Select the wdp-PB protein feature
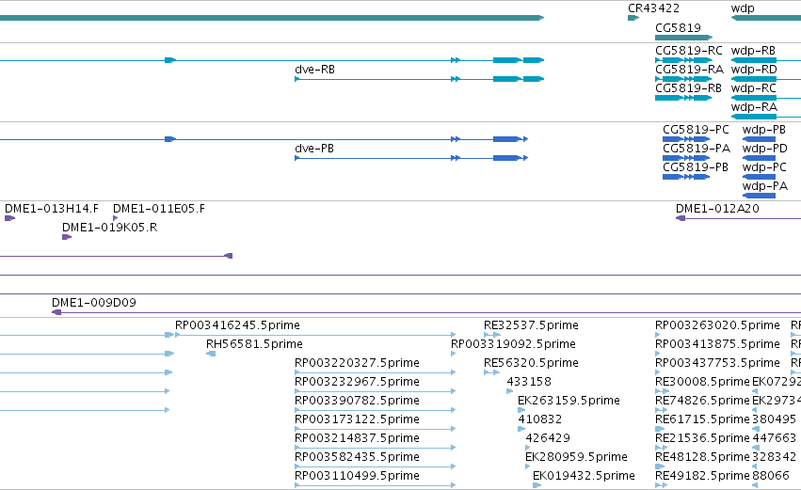This screenshot has width=801, height=490. [759, 139]
